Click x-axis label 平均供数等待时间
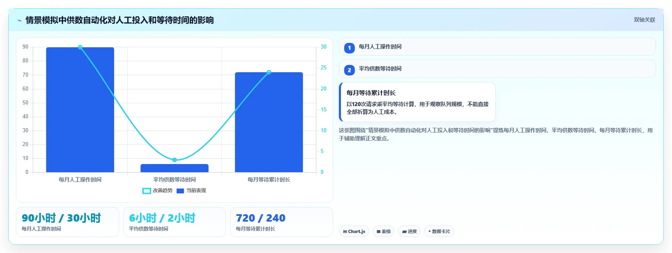 (174, 180)
